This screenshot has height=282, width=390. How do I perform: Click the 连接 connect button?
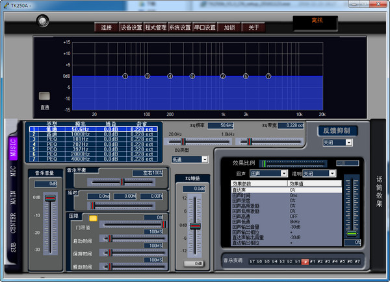(x=105, y=27)
